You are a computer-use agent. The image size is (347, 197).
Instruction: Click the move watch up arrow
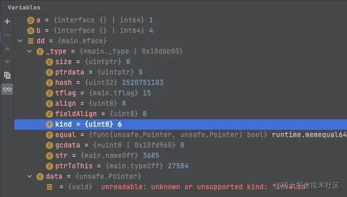[7, 48]
